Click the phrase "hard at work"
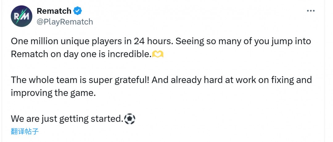The width and height of the screenshot is (333, 142). (x=228, y=80)
